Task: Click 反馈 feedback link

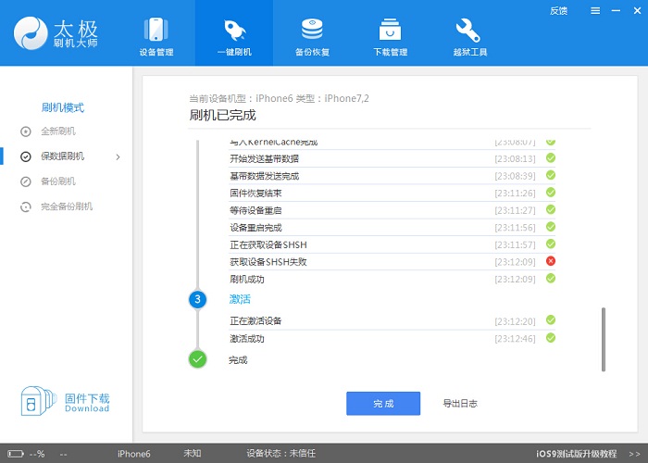Action: pos(558,11)
